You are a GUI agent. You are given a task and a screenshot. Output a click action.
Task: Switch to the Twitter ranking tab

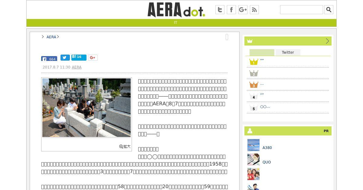pyautogui.click(x=288, y=52)
